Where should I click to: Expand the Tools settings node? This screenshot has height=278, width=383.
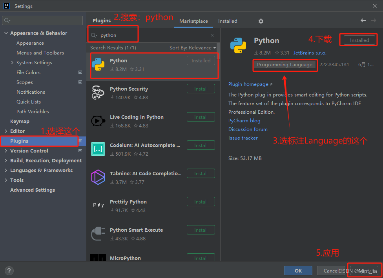point(6,180)
